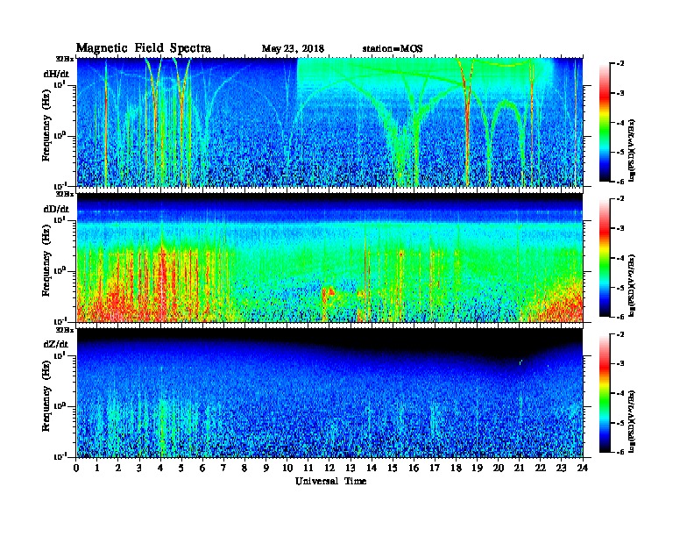Click the log(PSD) label beside dH/dt color bar

coord(633,151)
